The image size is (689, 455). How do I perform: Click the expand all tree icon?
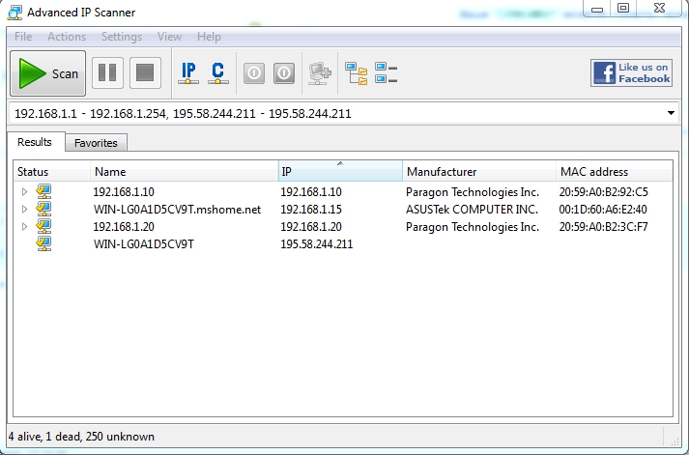pos(356,73)
